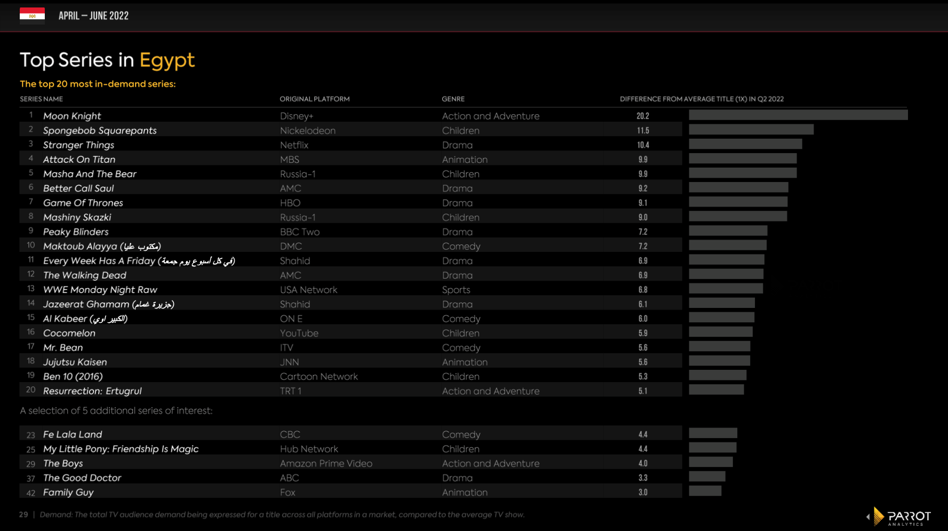
Task: Click the series name 'Moon Knight'
Action: [x=72, y=116]
